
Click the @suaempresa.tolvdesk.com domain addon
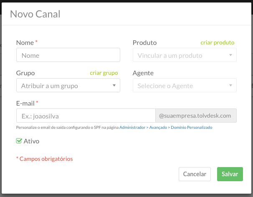[196, 116]
